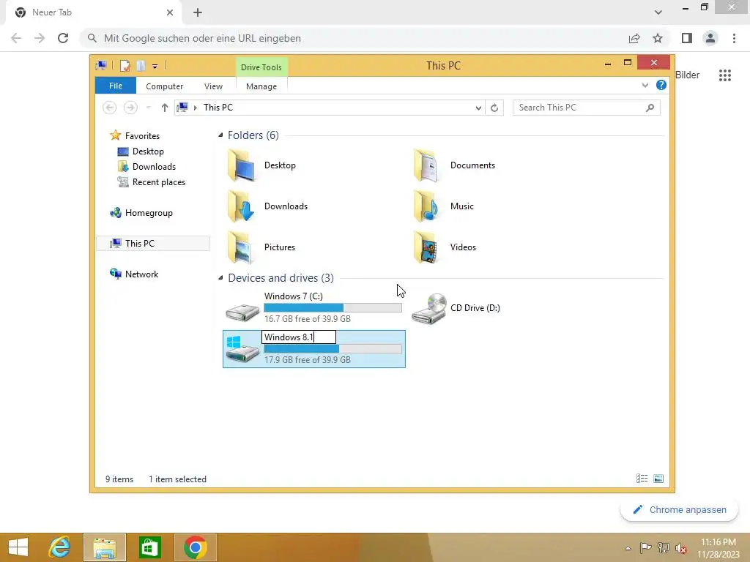Open the View ribbon tab
750x562 pixels.
(213, 86)
